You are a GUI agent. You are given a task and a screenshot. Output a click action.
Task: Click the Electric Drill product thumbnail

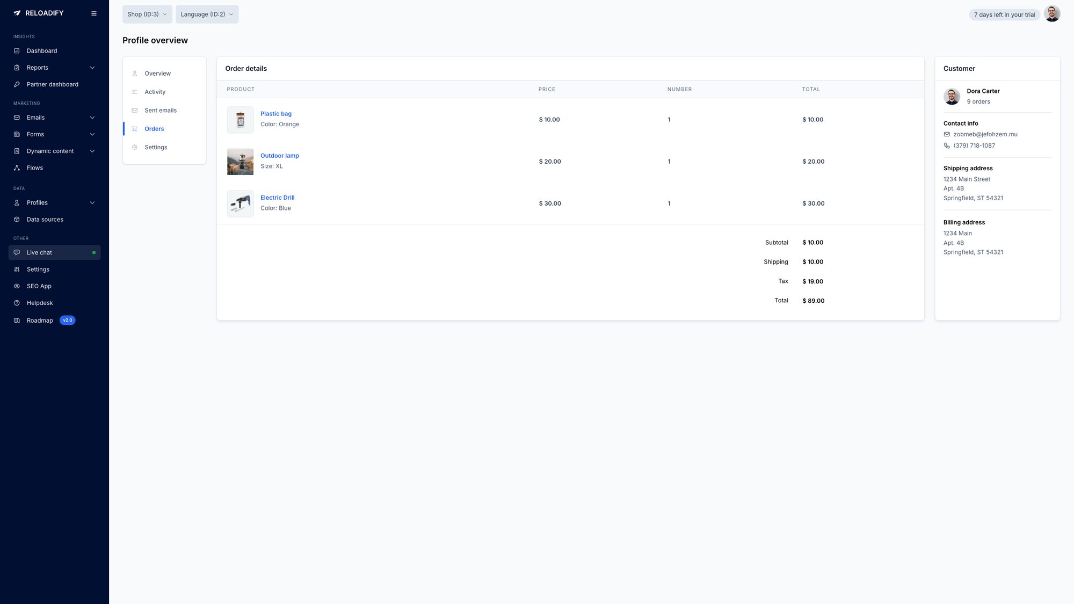point(240,203)
